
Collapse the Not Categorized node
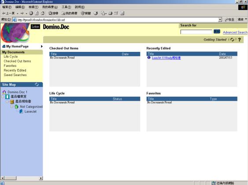pos(12,107)
